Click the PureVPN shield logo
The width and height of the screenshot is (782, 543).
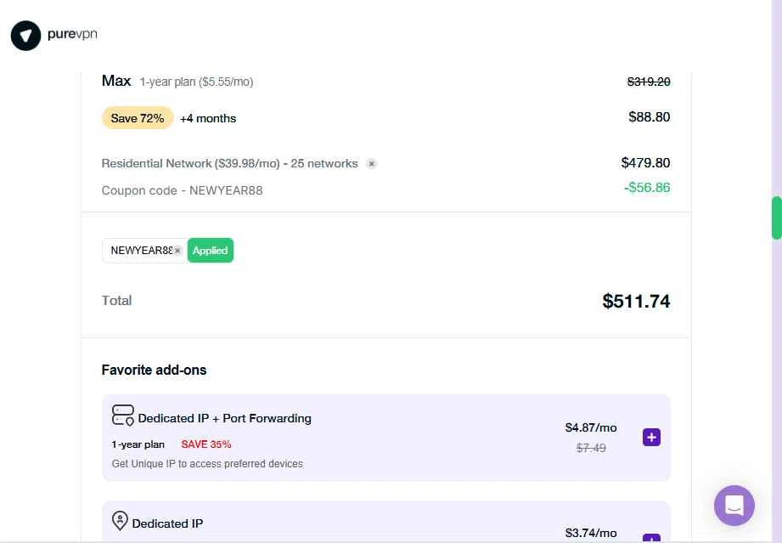coord(25,36)
